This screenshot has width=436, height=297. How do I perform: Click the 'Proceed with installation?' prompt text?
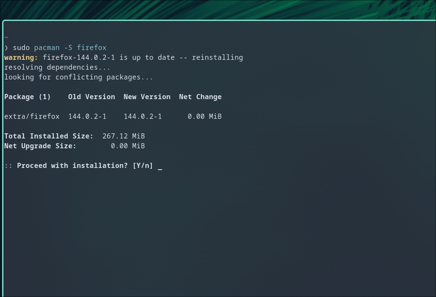(x=72, y=166)
